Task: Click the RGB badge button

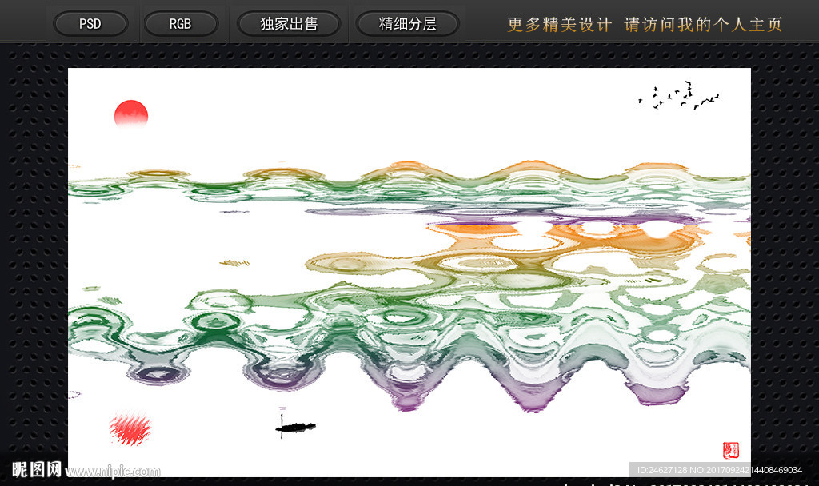Action: (180, 24)
